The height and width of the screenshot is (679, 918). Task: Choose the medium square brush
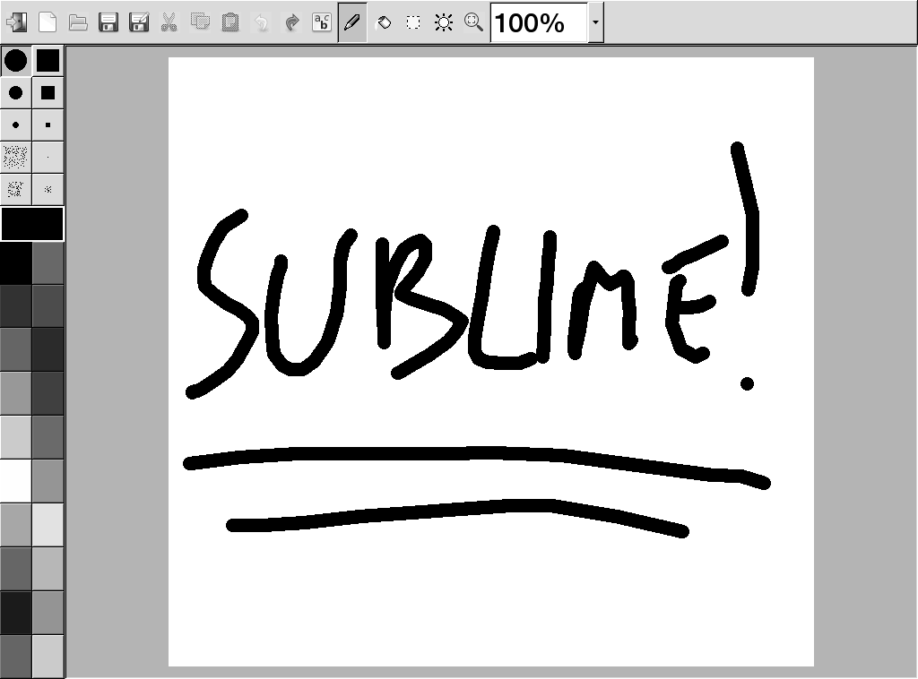click(48, 92)
